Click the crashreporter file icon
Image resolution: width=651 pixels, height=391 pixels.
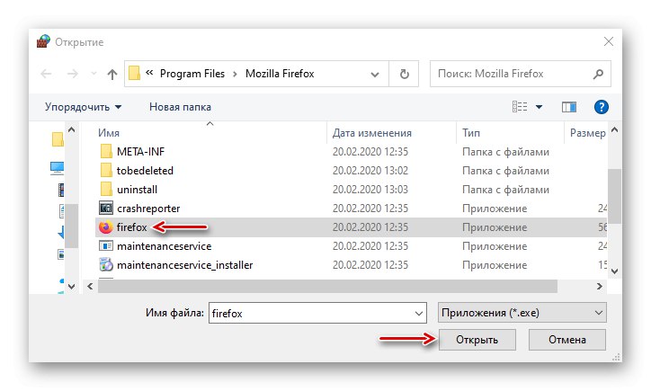[x=106, y=208]
